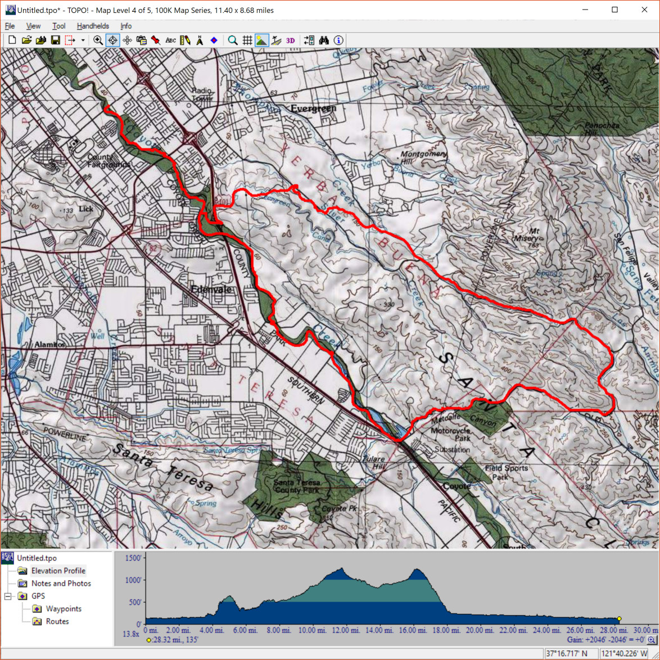Open the binoculars Find tool

(x=324, y=40)
